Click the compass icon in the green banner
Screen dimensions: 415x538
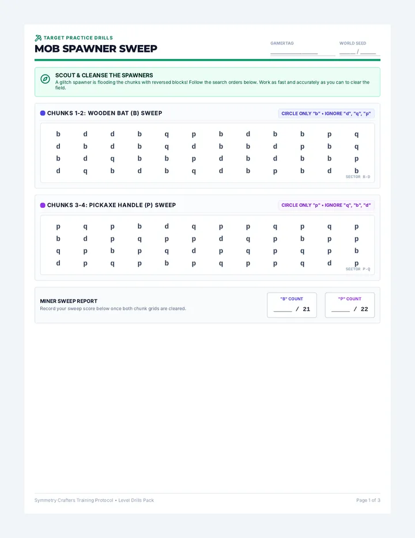click(x=45, y=79)
